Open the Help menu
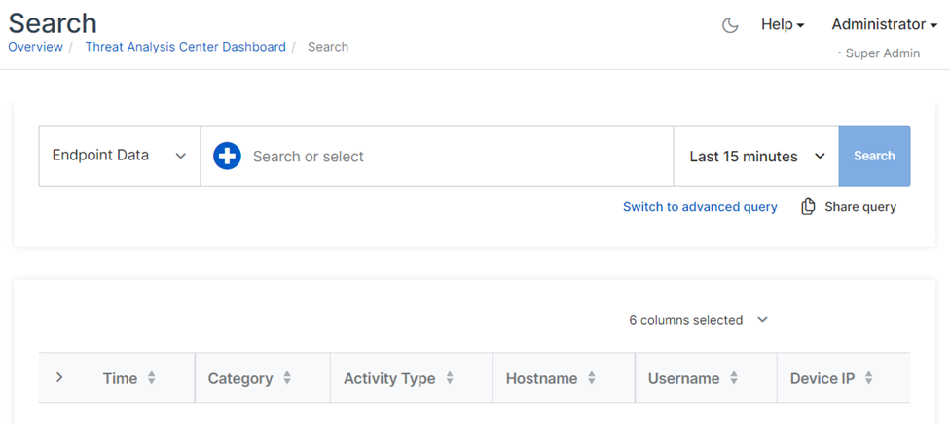950x424 pixels. coord(783,25)
